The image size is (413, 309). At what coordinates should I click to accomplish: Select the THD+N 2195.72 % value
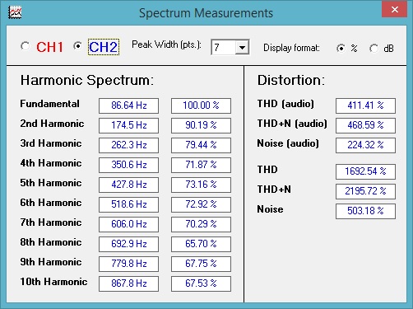pyautogui.click(x=365, y=191)
